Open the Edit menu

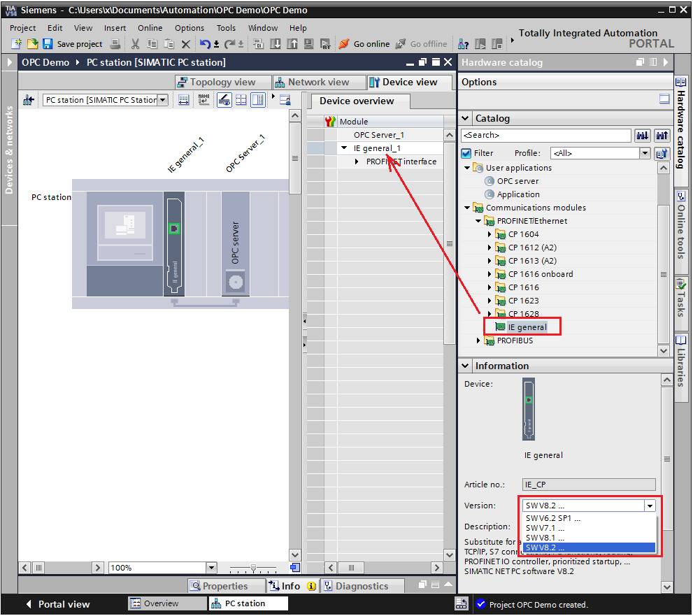pos(55,28)
